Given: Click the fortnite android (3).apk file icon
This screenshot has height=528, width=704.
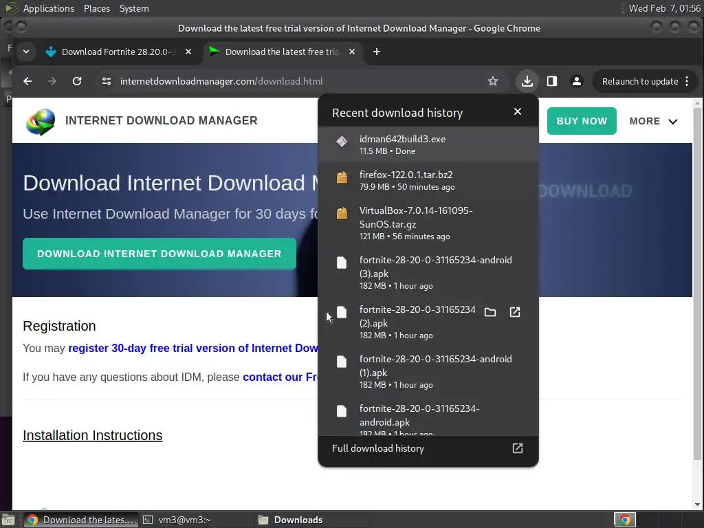Looking at the screenshot, I should (x=342, y=263).
